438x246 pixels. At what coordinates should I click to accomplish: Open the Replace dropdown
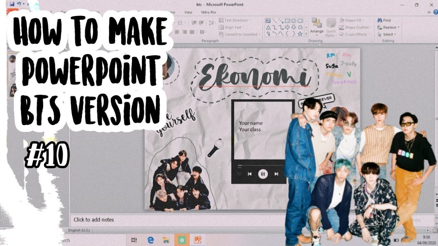[x=388, y=27]
